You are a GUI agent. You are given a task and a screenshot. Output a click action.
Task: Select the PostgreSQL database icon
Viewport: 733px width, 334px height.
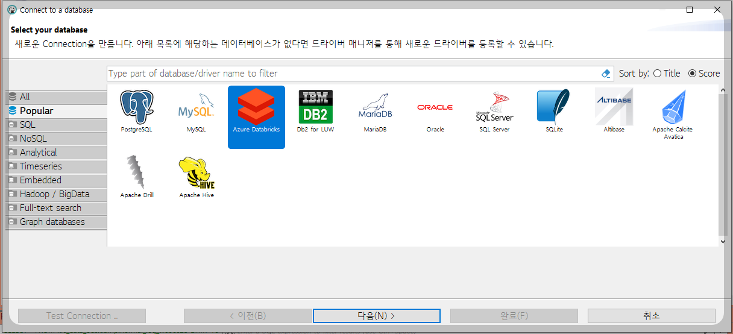pos(137,107)
